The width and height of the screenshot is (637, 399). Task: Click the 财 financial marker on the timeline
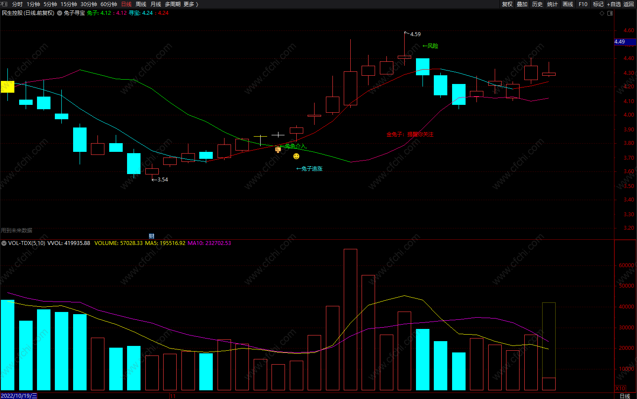tap(151, 236)
